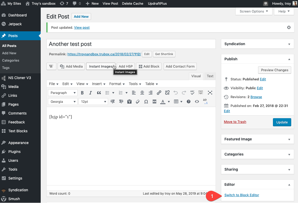Open the text color picker arrow
The width and height of the screenshot is (298, 203).
(x=169, y=102)
